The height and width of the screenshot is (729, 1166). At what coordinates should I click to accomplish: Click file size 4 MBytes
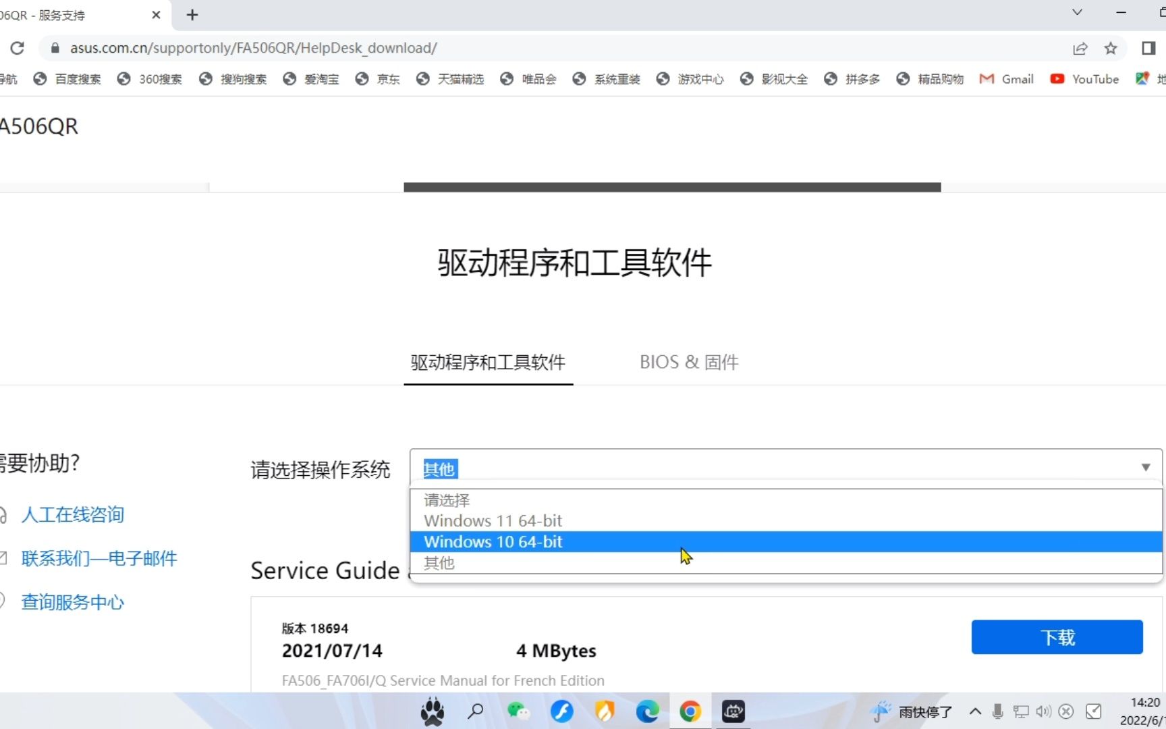point(556,651)
